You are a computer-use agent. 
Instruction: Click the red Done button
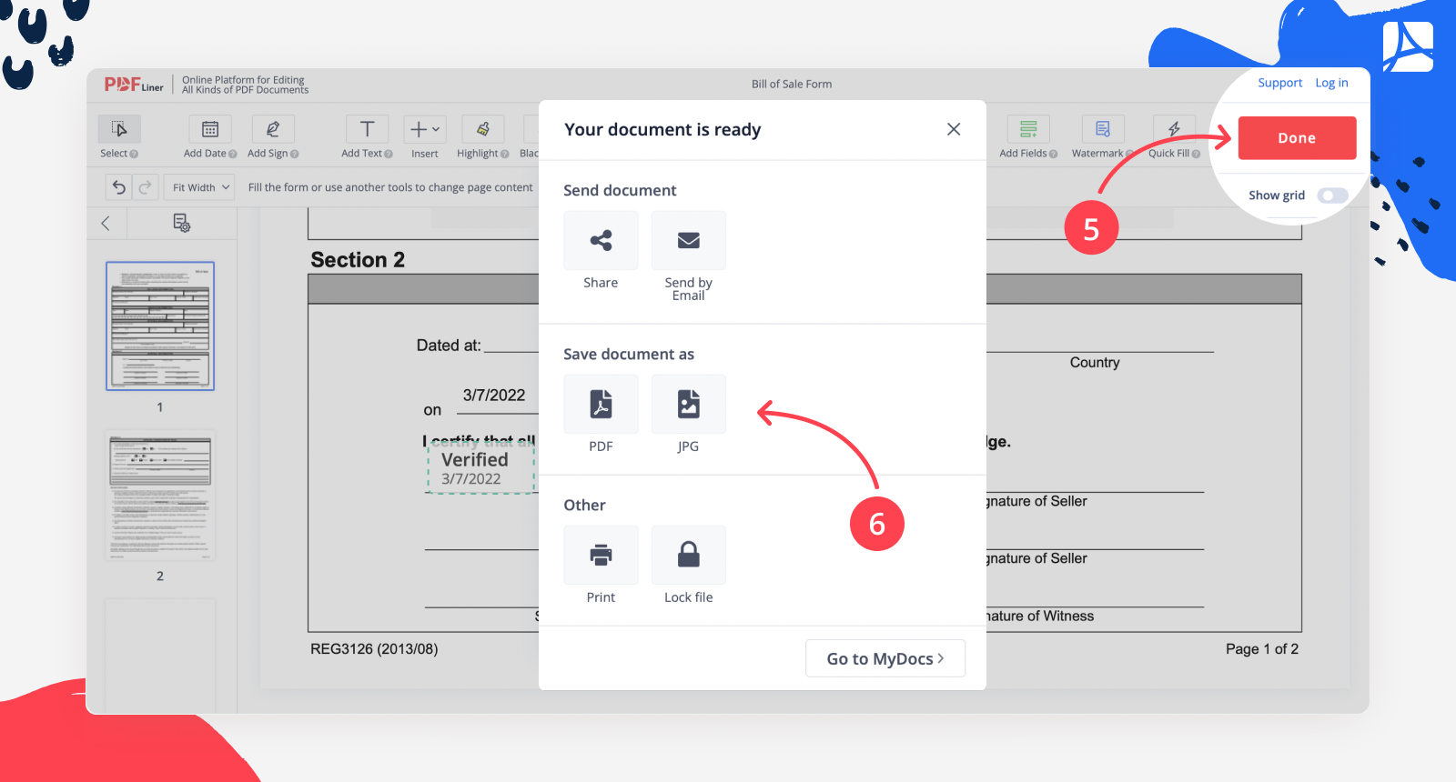pyautogui.click(x=1297, y=138)
